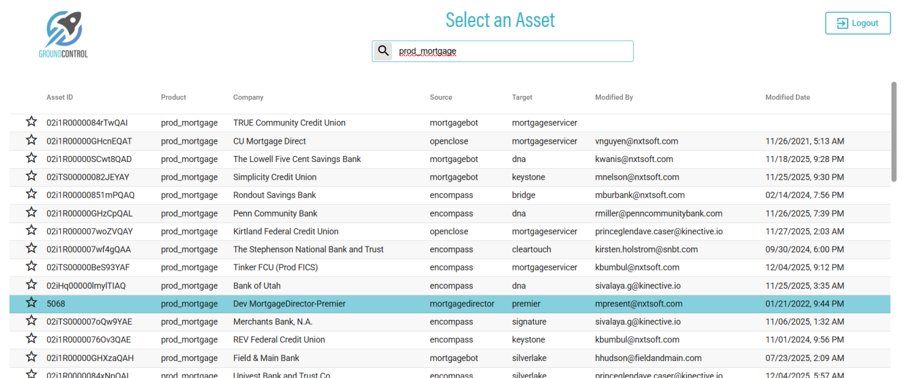Select Tinker FCU (Prod FICS) company cell
The height and width of the screenshot is (378, 907).
(275, 267)
